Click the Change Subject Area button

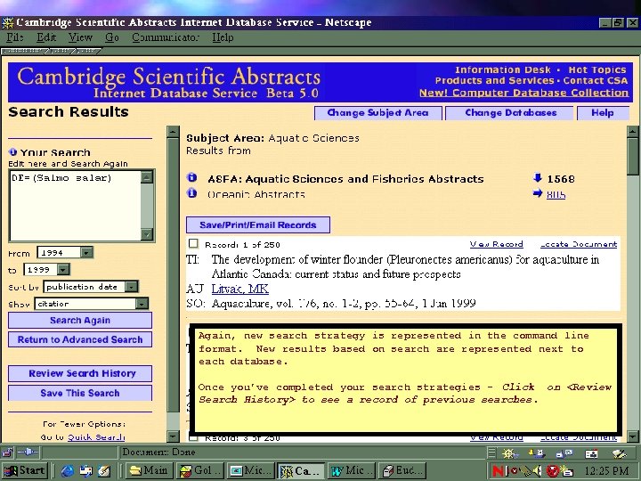pos(377,113)
